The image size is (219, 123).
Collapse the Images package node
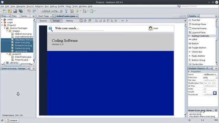pyautogui.click(x=7, y=31)
